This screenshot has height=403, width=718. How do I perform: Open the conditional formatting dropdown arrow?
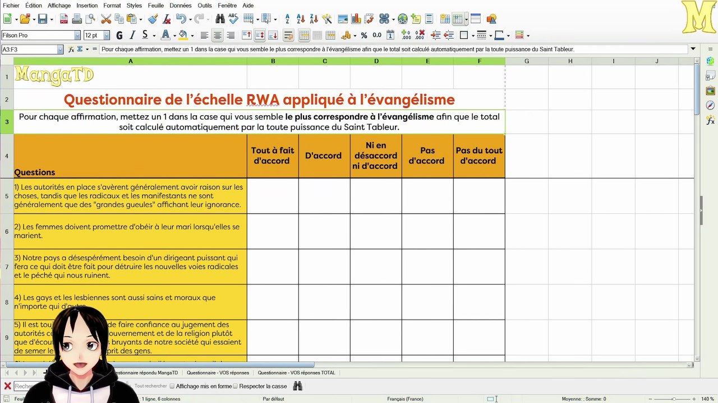click(528, 36)
